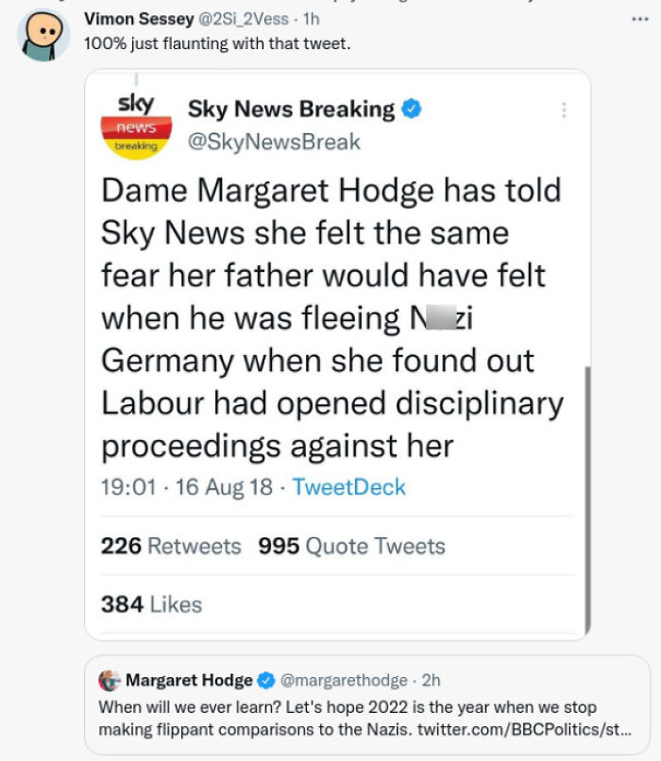Viewport: 661px width, 761px height.
Task: Click Sky News Breaking verified badge
Action: 412,109
